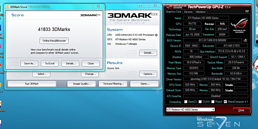Close the 3DMark Score dialog with Close button
This screenshot has height=129, width=258.
pos(91,63)
